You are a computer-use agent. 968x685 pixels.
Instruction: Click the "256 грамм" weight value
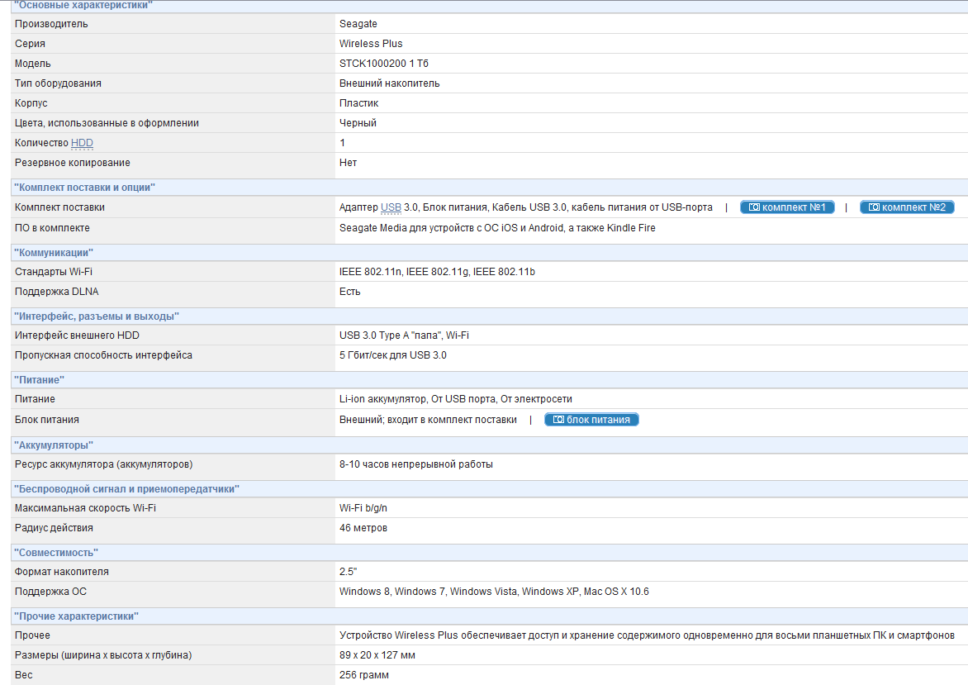coord(363,675)
